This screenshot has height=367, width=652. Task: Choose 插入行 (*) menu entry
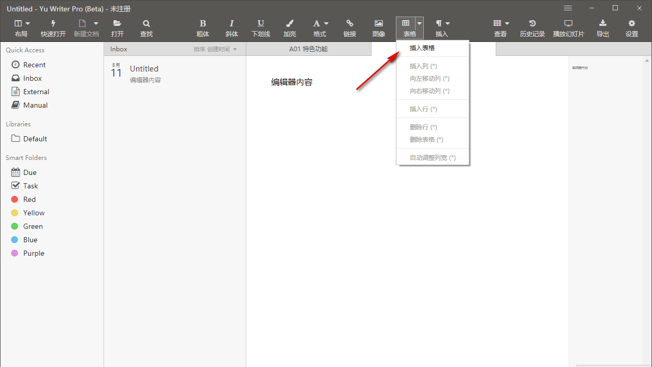(x=433, y=109)
